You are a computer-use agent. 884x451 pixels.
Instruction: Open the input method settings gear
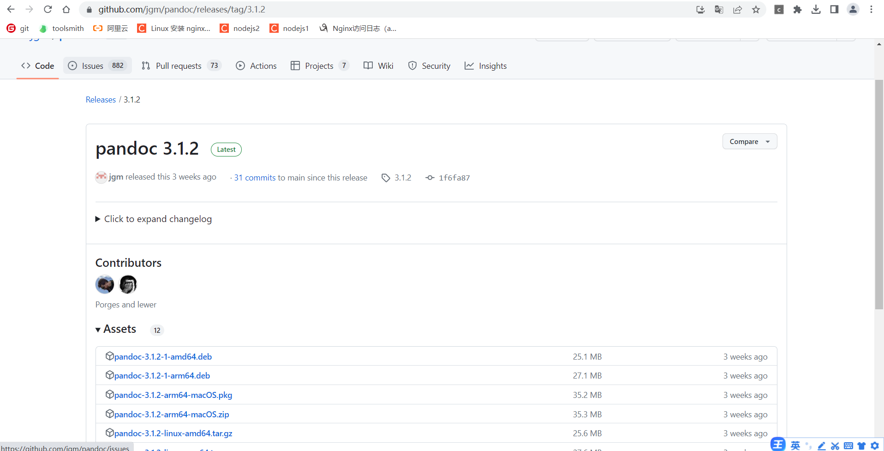point(875,445)
